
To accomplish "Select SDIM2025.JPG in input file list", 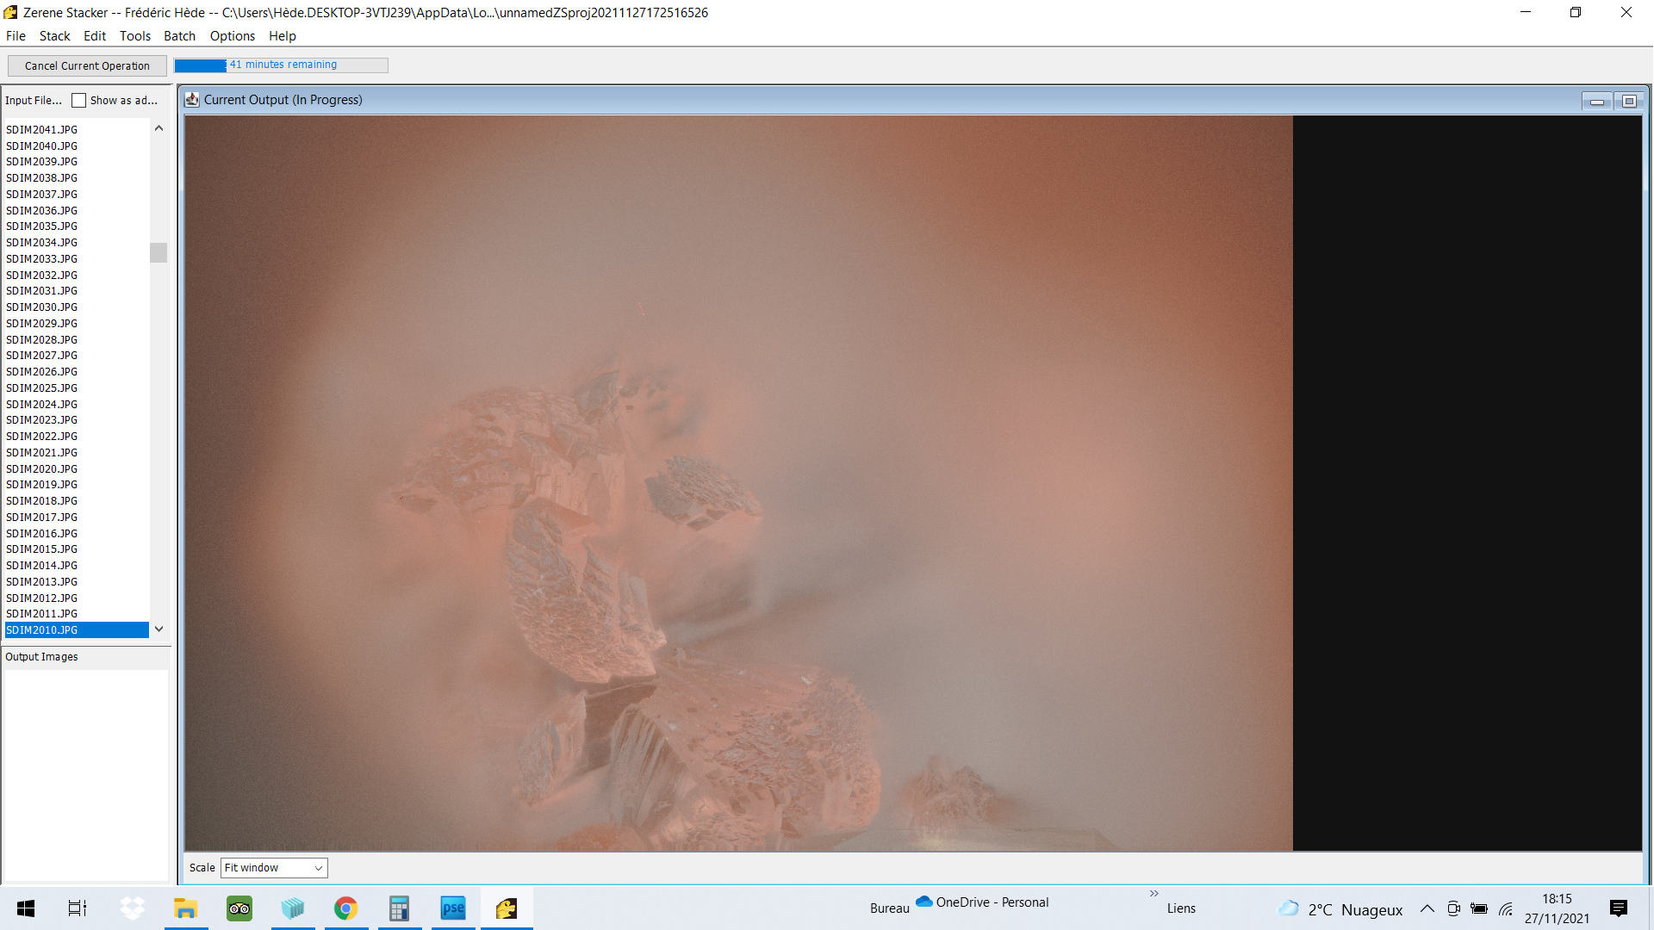I will (x=41, y=388).
